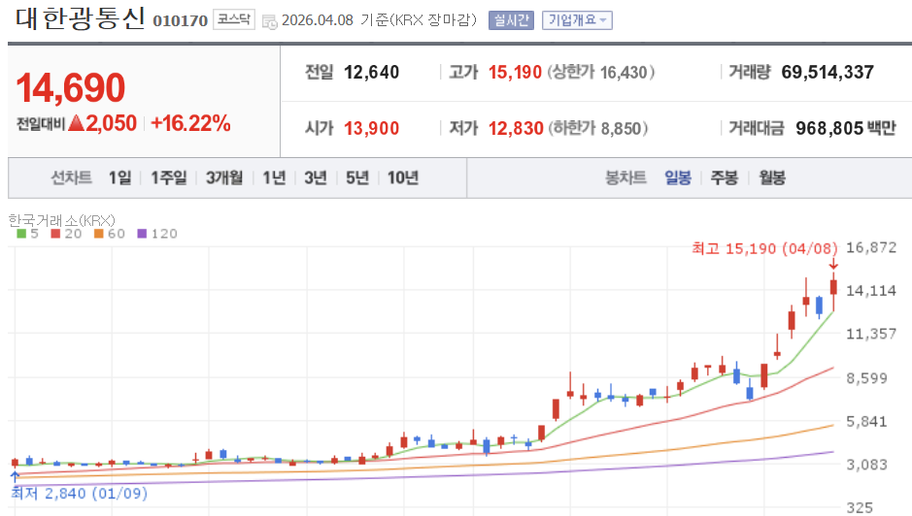Viewport: 912px width, 516px height.
Task: Click the 8,599 y-axis label
Action: (866, 378)
